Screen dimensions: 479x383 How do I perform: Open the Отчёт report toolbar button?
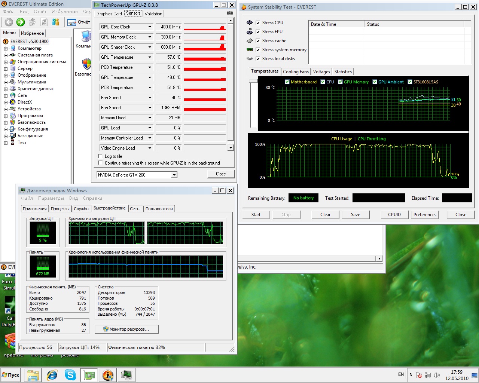pyautogui.click(x=79, y=22)
